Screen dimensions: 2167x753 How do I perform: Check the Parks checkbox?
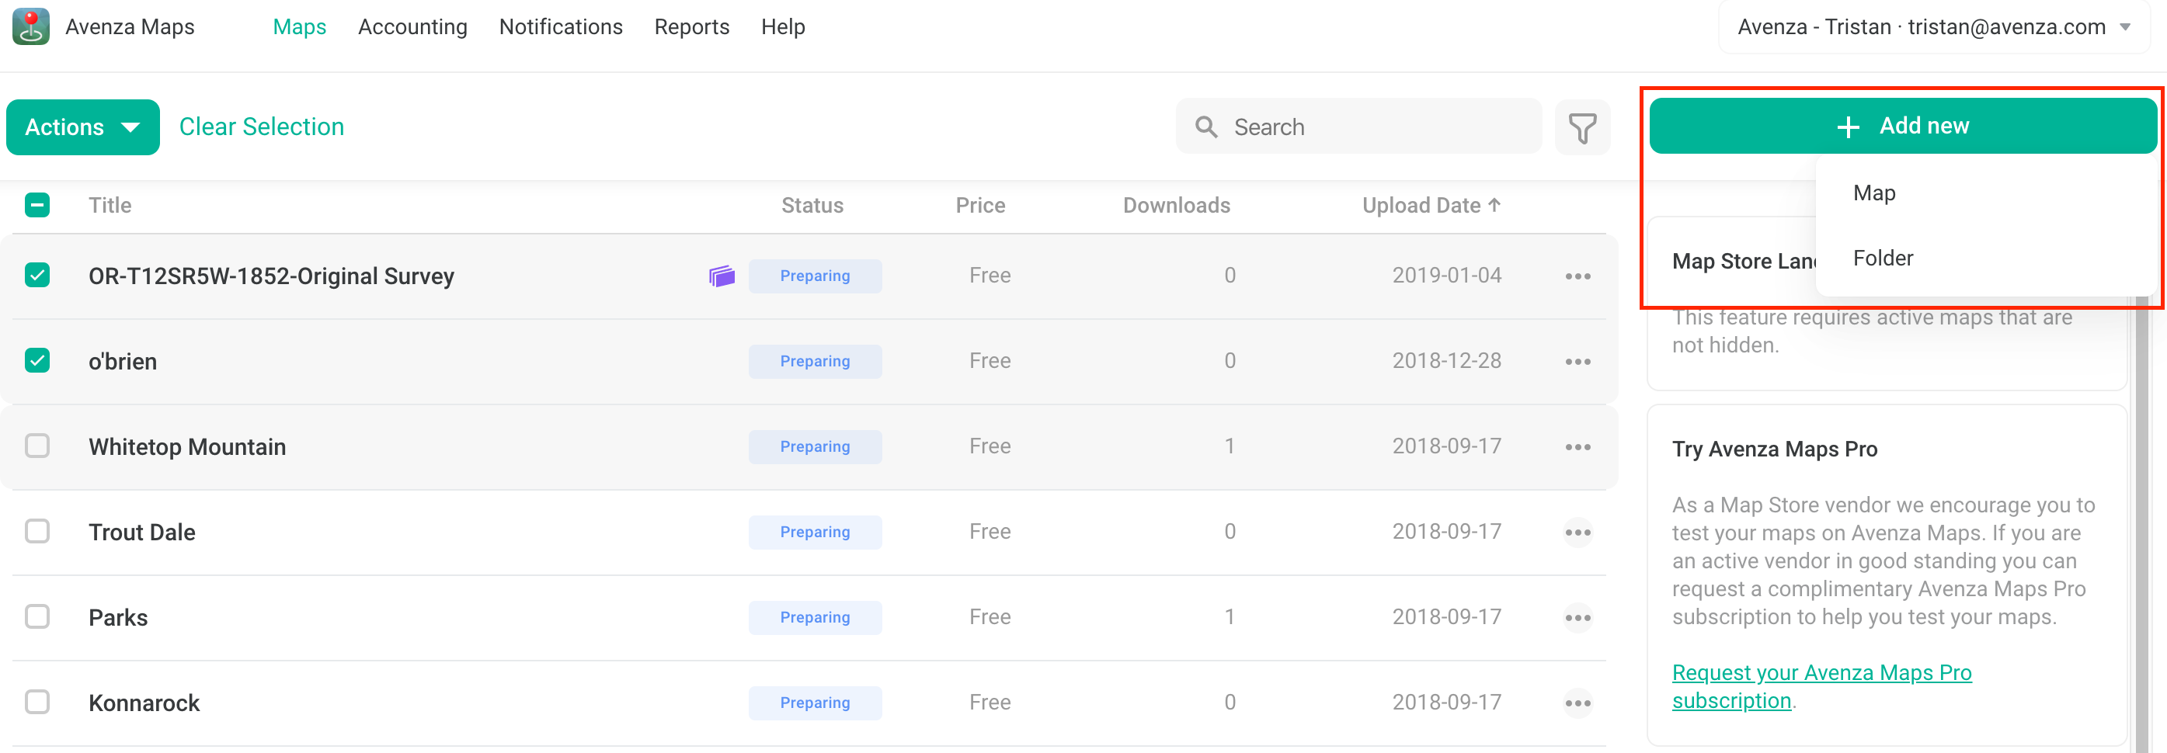37,617
